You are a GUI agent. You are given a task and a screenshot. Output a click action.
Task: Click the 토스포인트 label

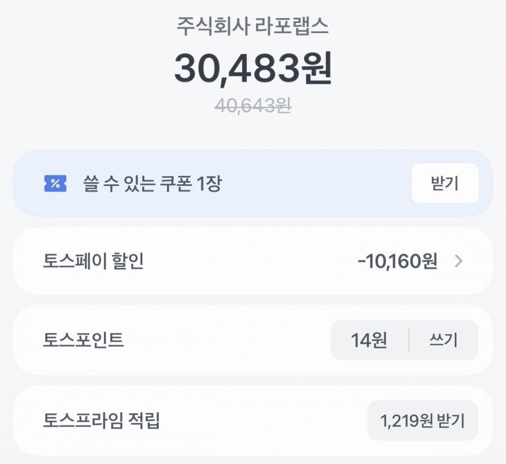(83, 340)
